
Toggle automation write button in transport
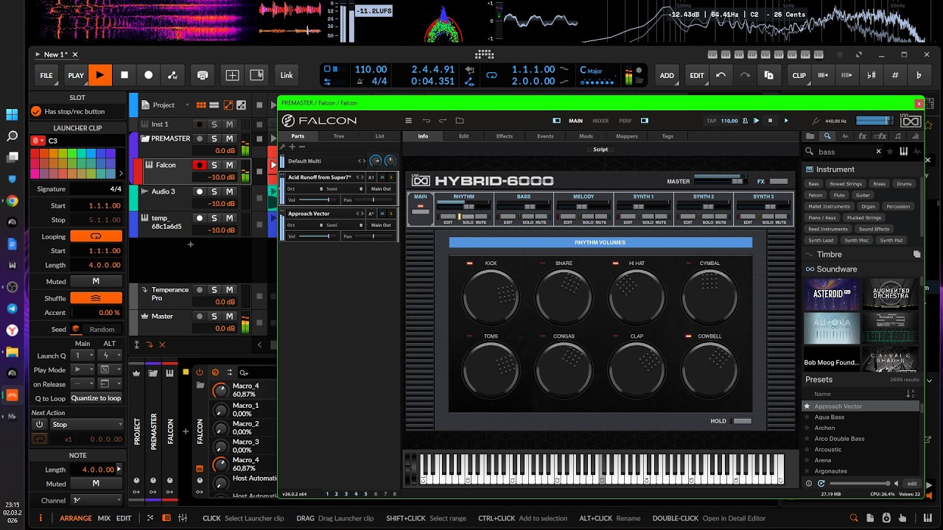[173, 75]
